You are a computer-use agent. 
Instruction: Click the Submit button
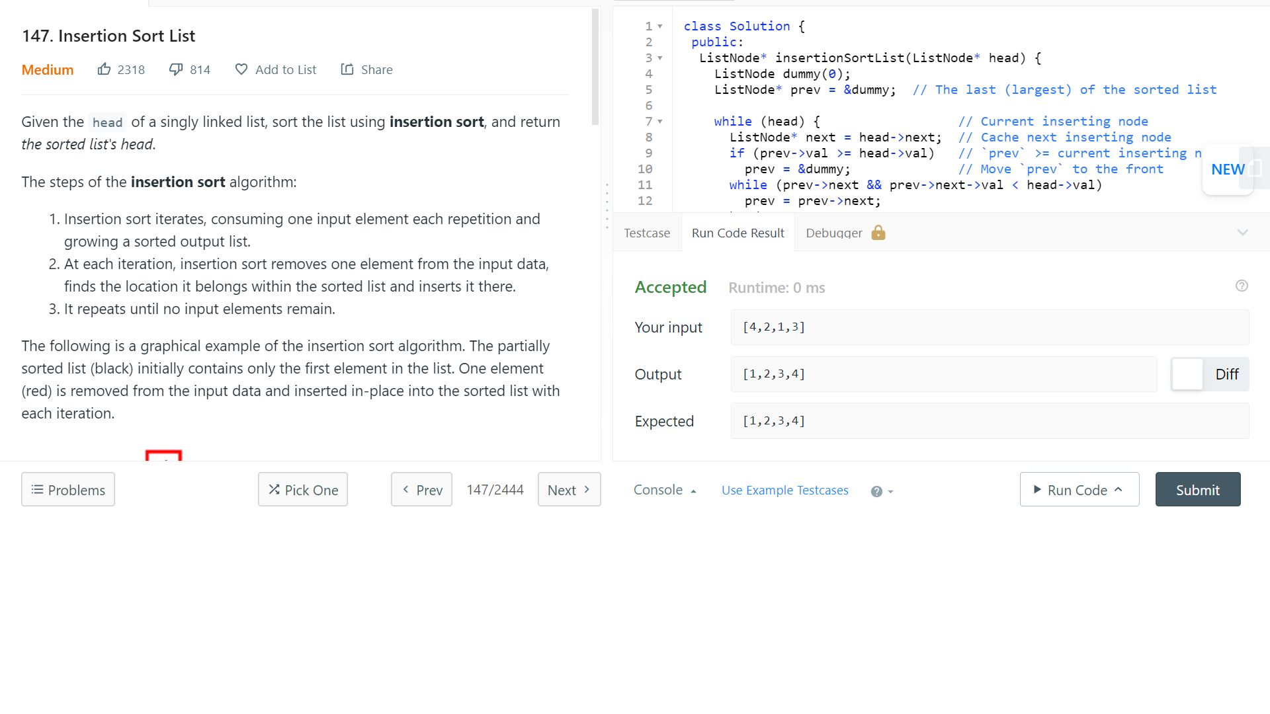pos(1197,490)
